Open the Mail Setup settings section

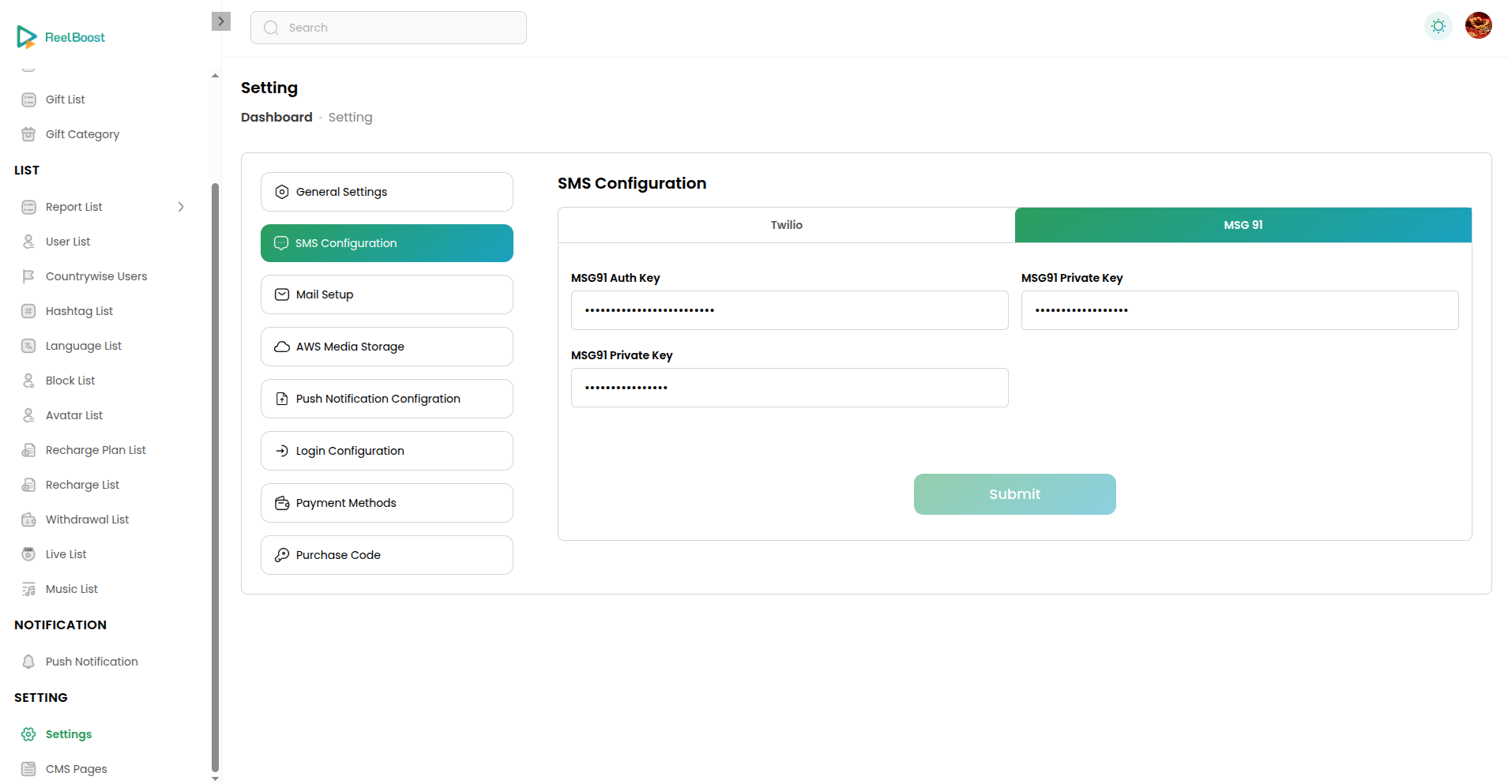386,294
